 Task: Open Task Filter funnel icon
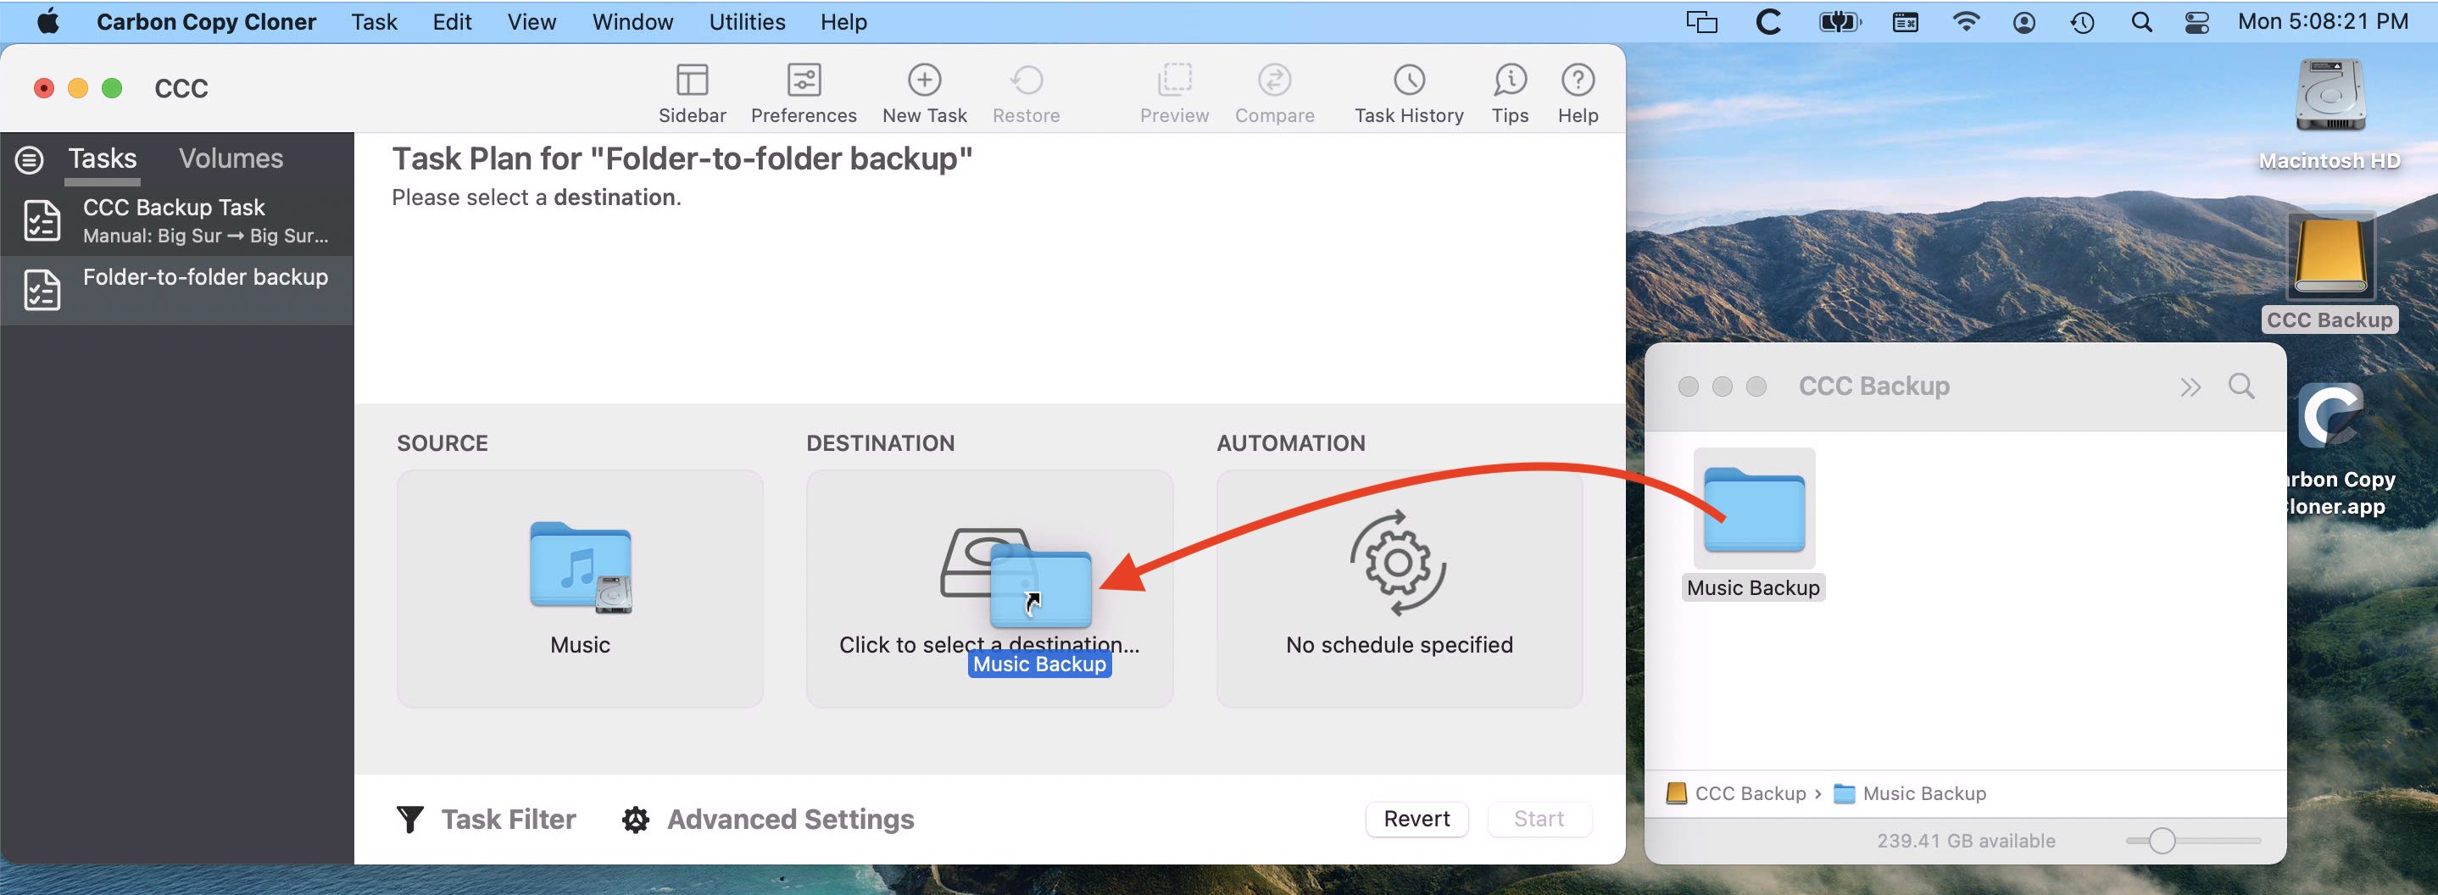click(x=409, y=819)
